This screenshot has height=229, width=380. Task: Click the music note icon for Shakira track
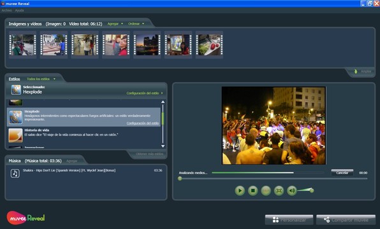(x=15, y=174)
